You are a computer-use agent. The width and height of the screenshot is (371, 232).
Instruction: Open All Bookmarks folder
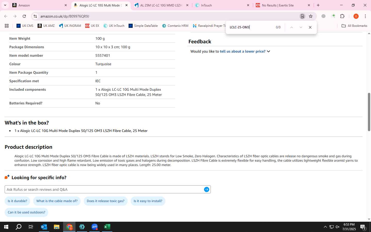[354, 26]
